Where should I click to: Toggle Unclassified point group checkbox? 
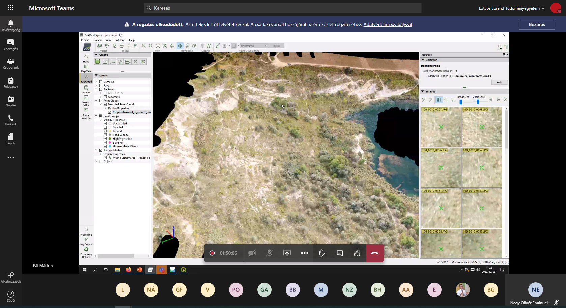(105, 123)
